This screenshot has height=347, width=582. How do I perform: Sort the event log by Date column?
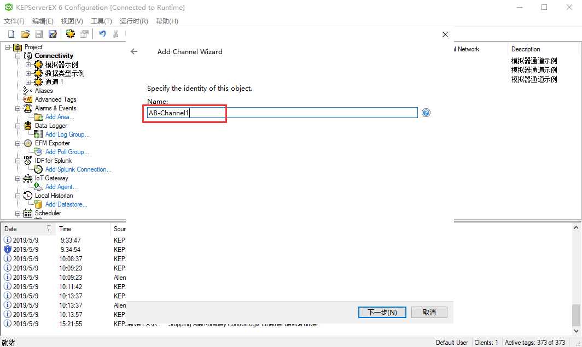(x=28, y=229)
